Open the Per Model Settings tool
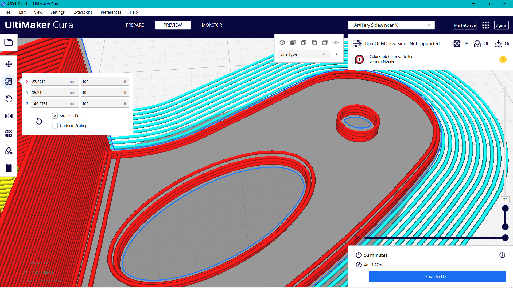 9,133
